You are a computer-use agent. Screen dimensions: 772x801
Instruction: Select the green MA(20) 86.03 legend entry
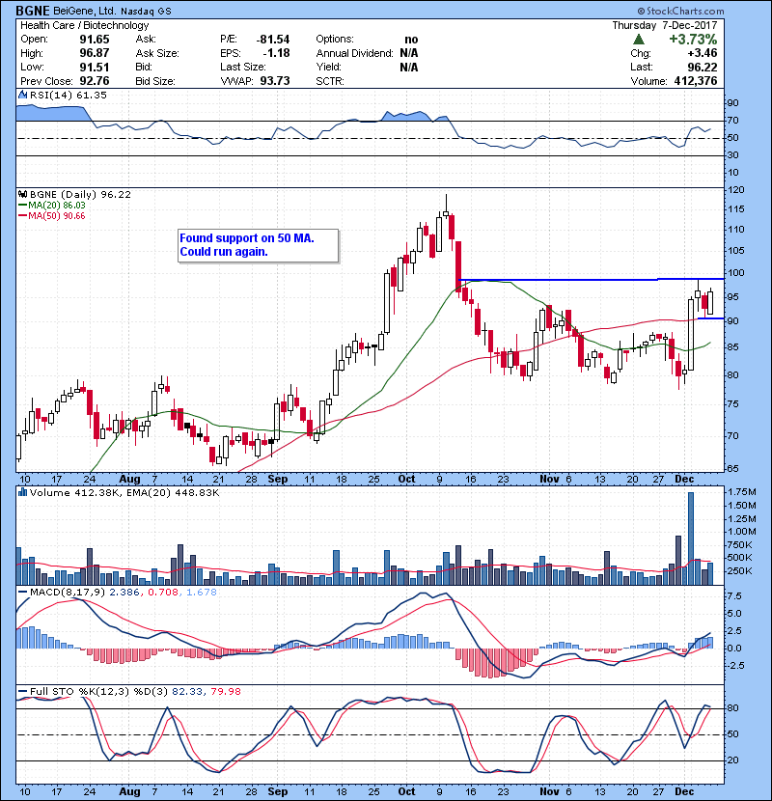click(51, 206)
